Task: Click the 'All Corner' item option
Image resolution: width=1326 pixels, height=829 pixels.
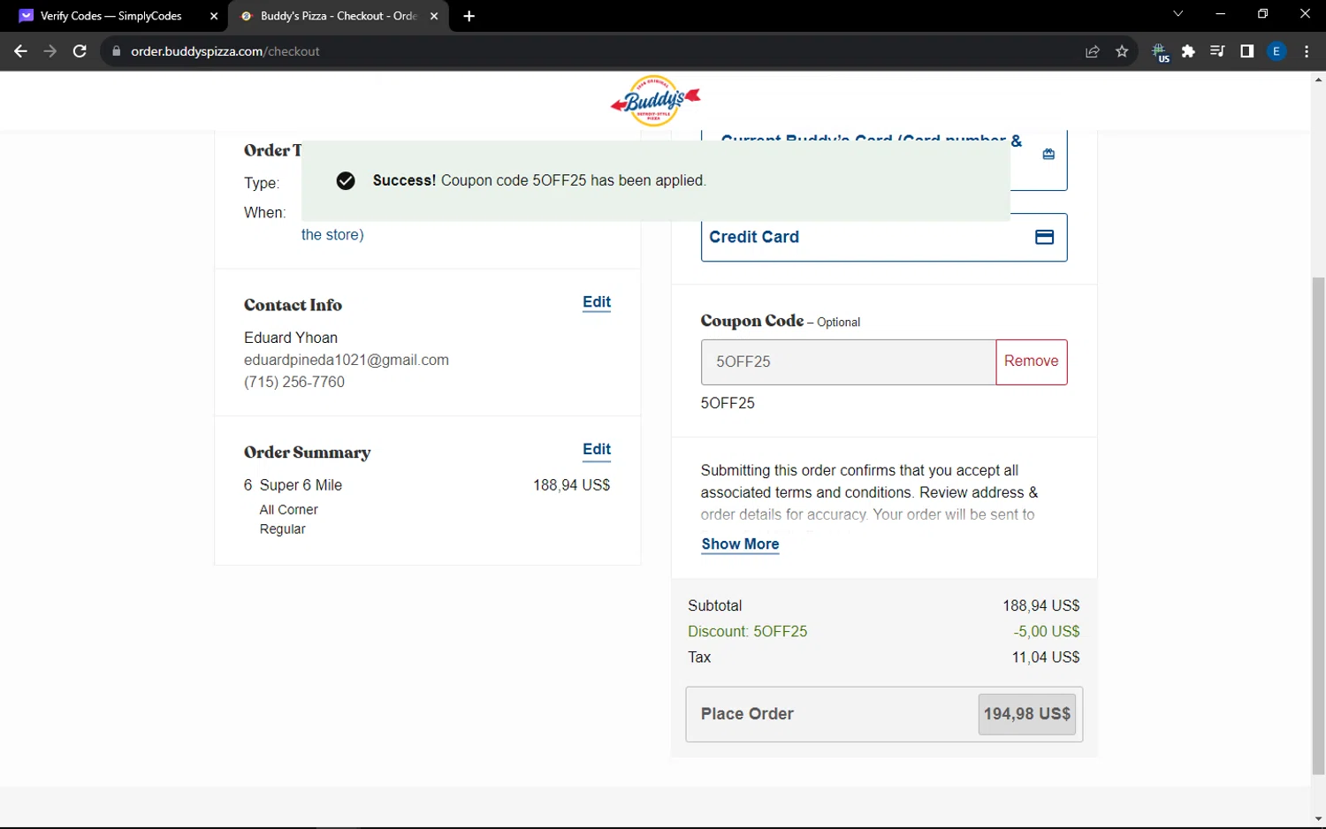Action: tap(288, 510)
